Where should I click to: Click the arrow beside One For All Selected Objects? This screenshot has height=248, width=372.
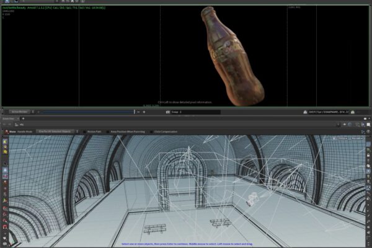[x=77, y=131]
